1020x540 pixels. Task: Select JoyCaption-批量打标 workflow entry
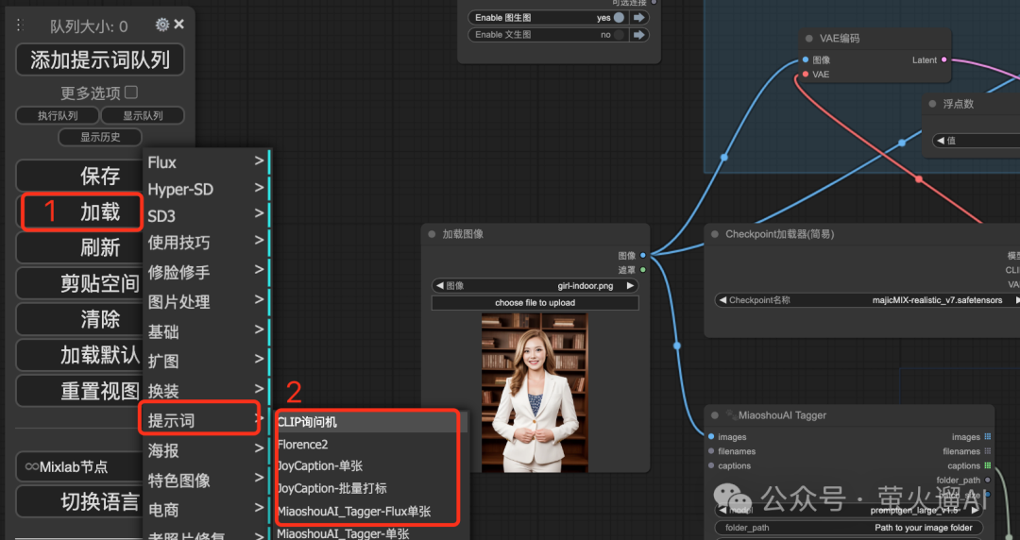click(x=369, y=488)
